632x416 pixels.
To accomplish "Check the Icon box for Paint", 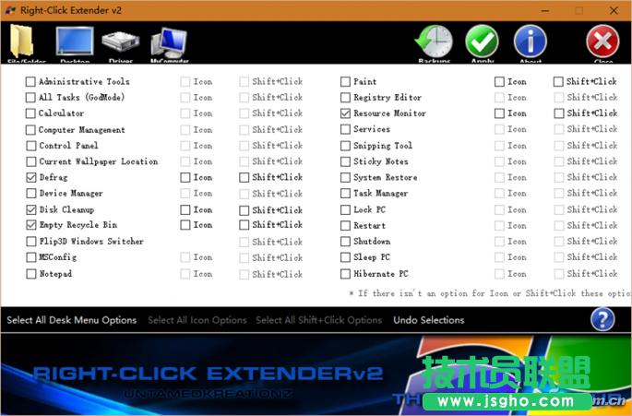I will 499,82.
